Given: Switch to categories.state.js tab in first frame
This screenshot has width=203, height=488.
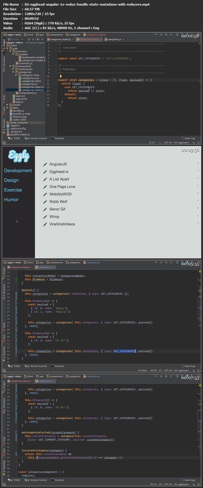Looking at the screenshot, I should [x=89, y=39].
